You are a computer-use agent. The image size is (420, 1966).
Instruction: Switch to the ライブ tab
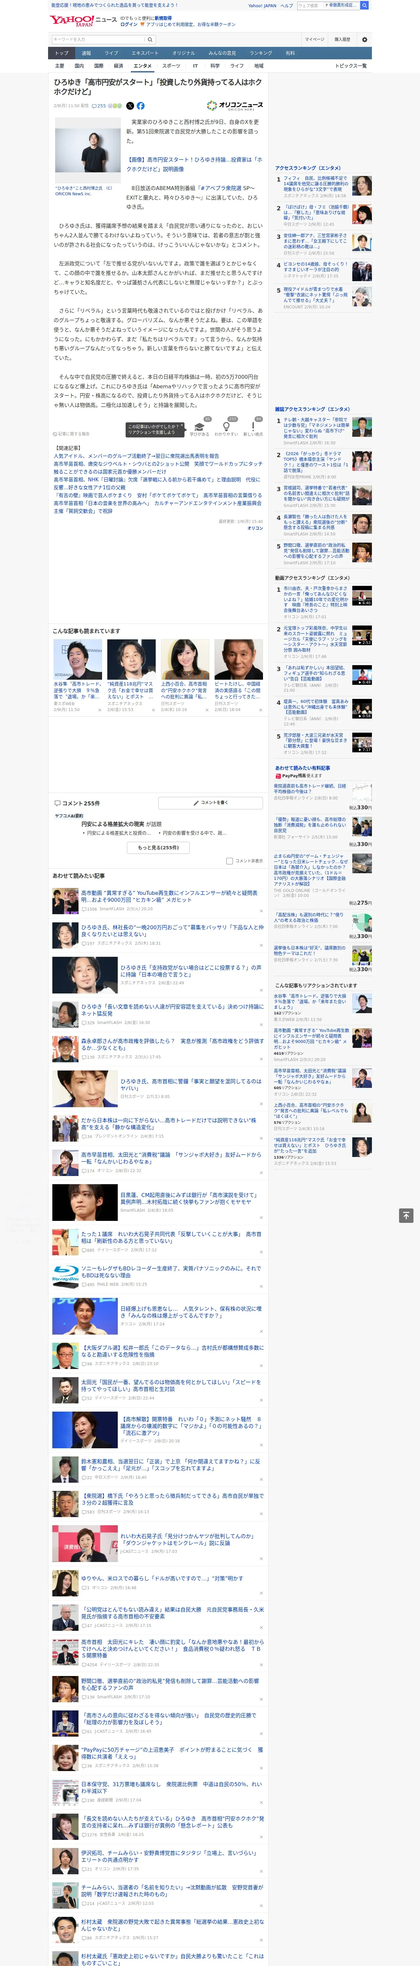coord(111,53)
